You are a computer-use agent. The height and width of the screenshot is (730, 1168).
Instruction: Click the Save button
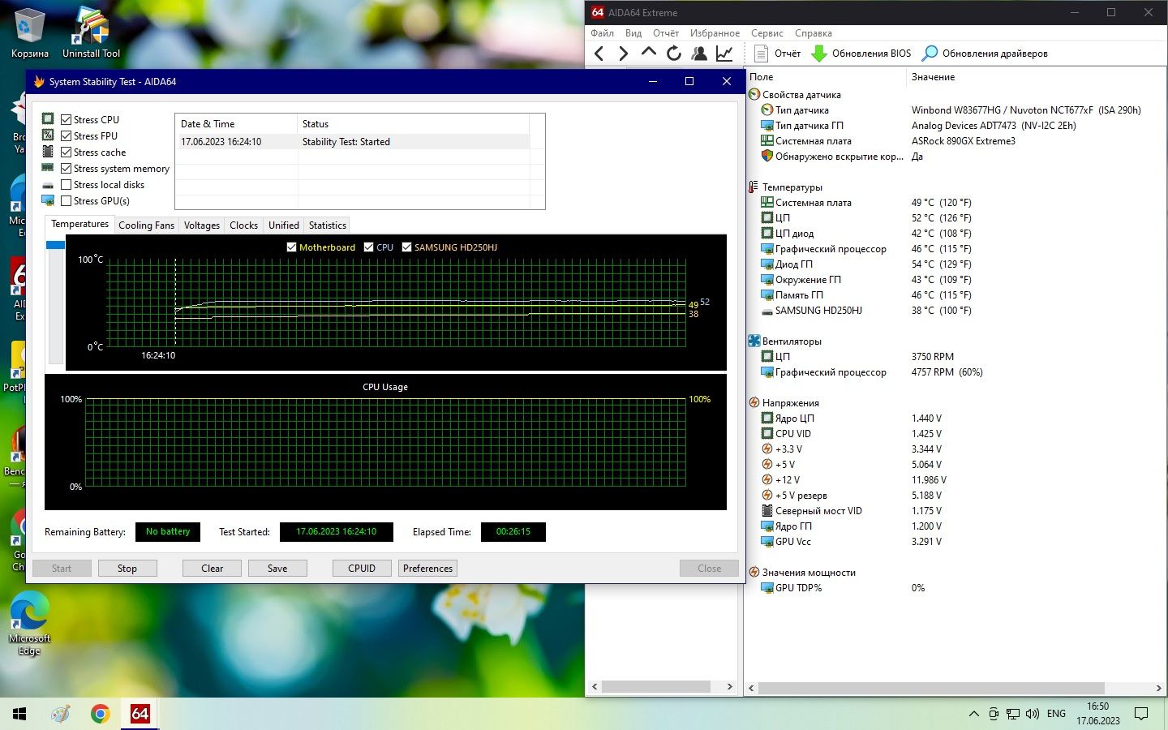pos(277,569)
